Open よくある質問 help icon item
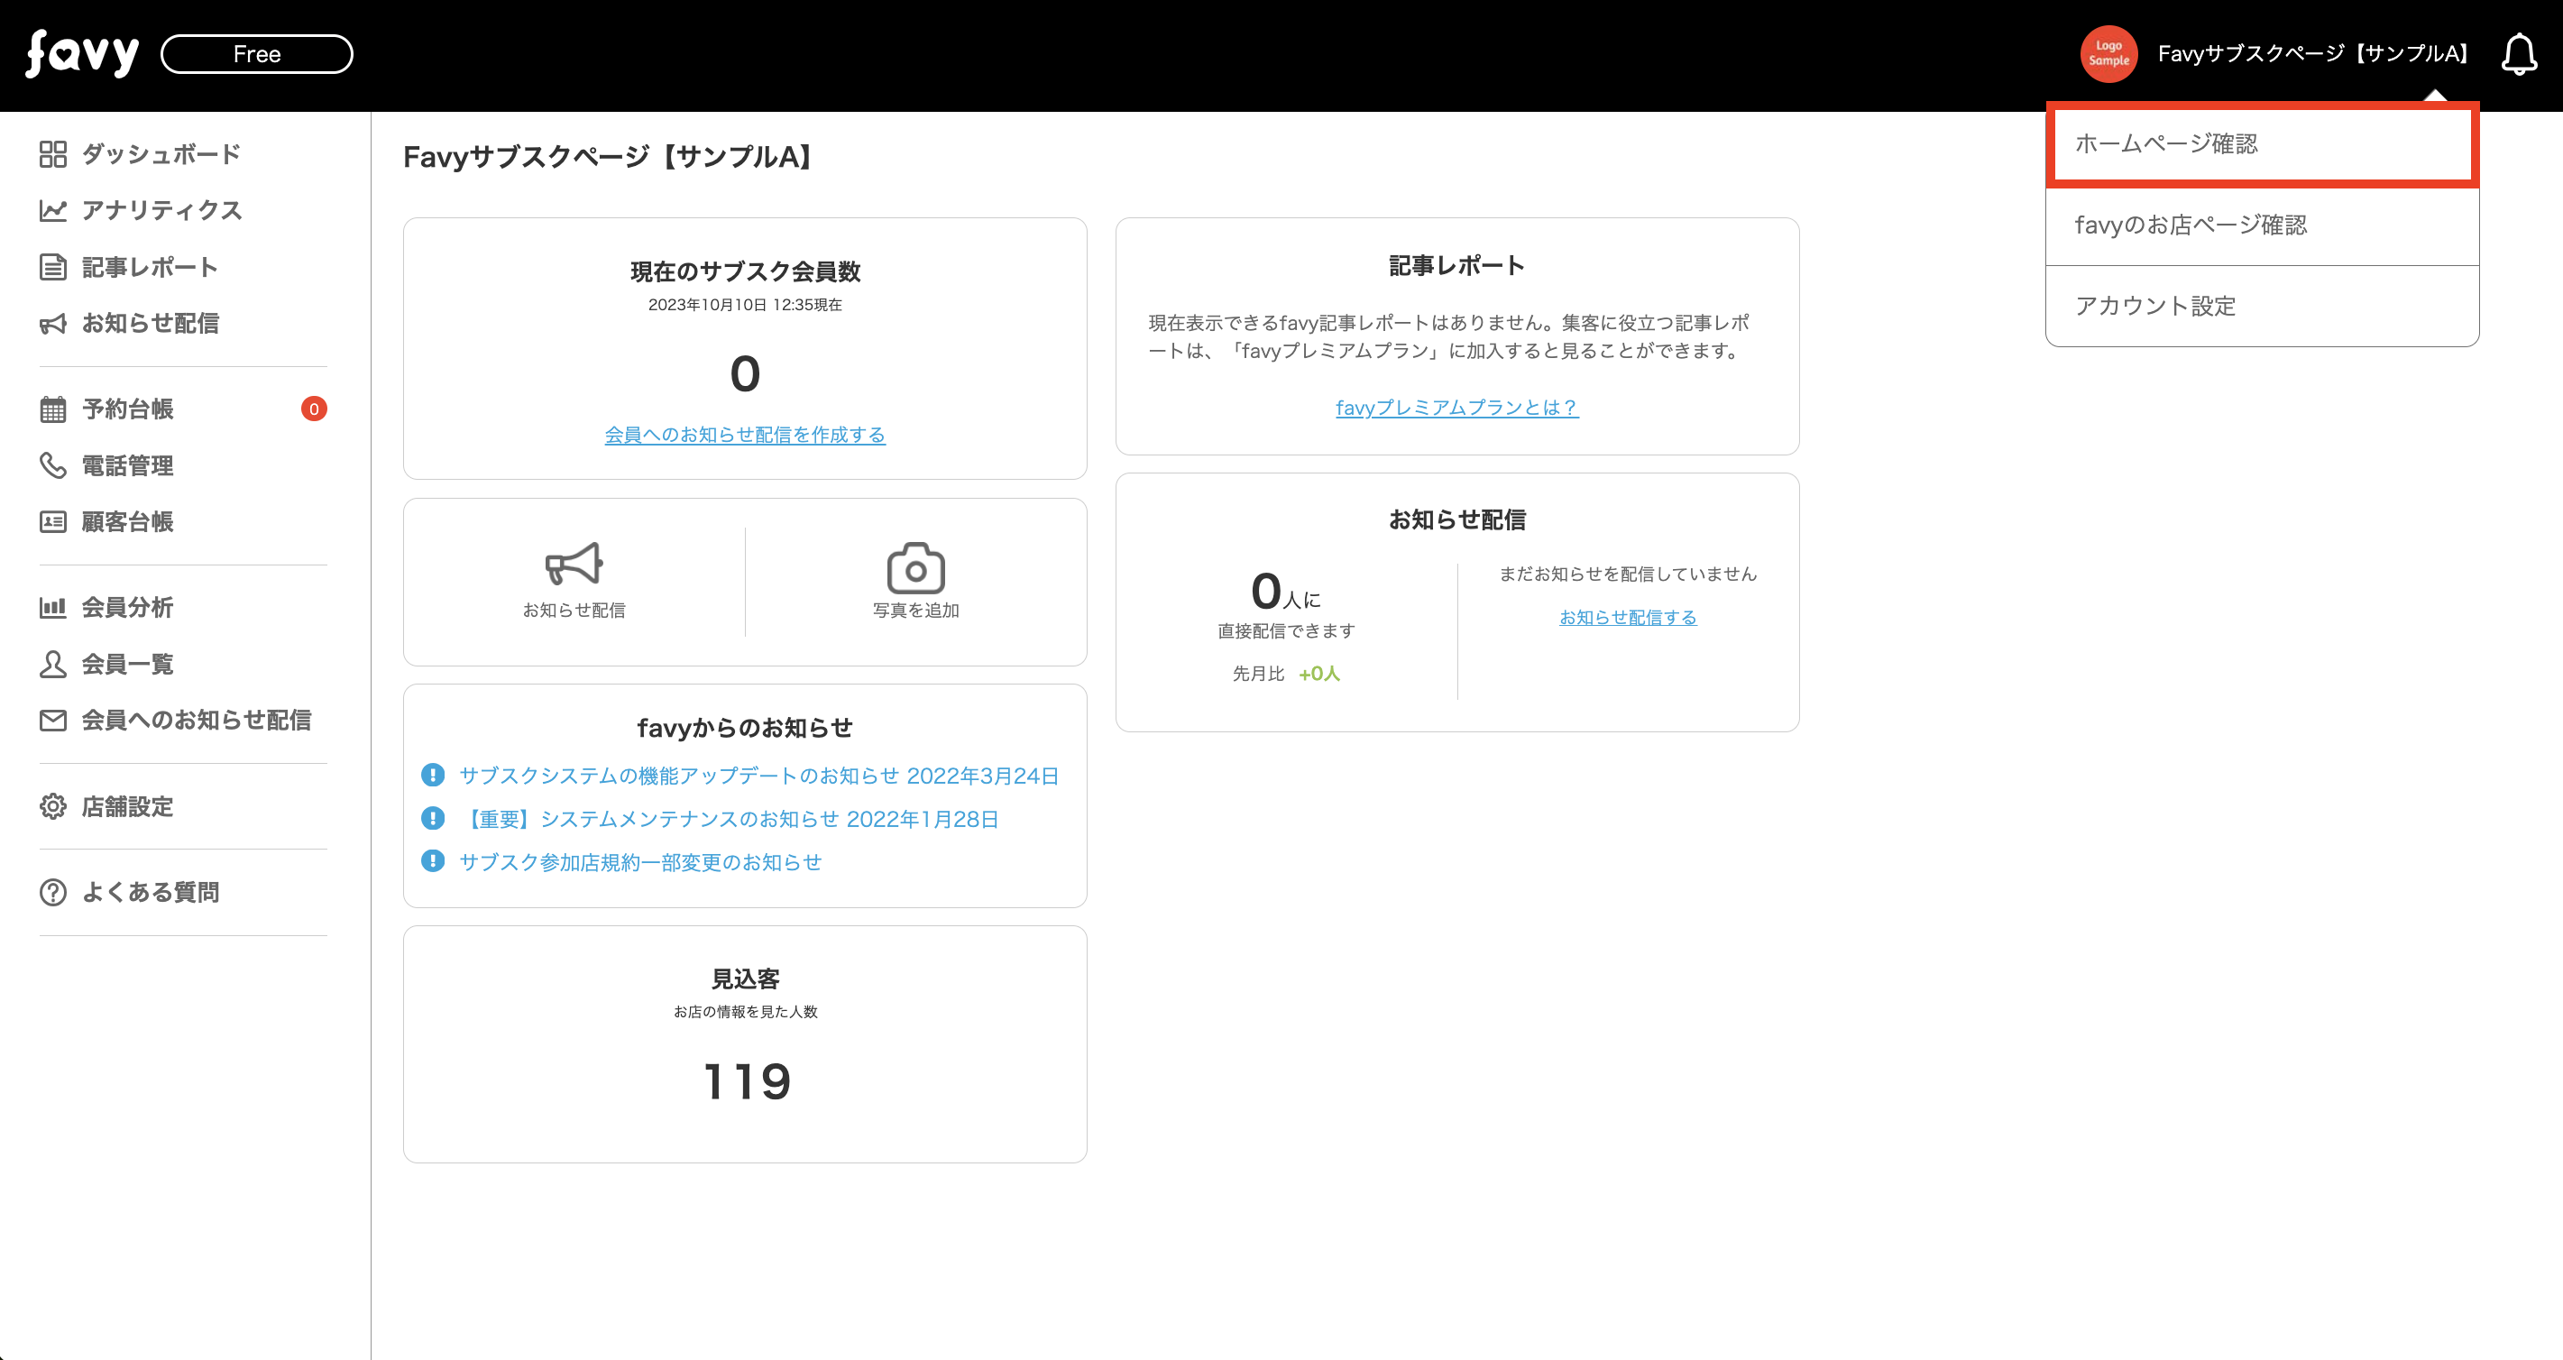 52,891
